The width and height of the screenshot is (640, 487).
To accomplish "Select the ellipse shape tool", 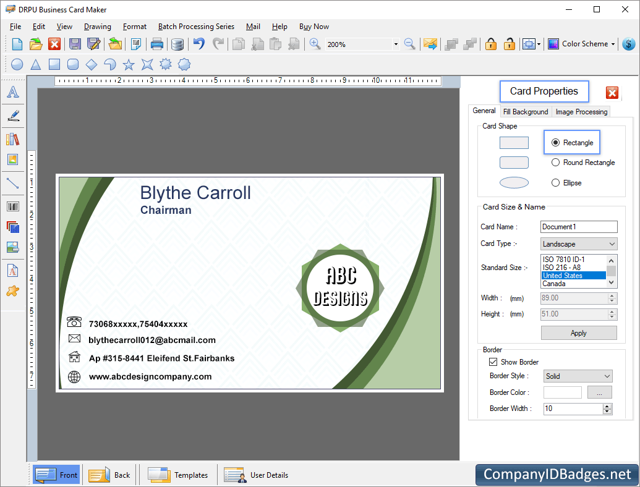I will [17, 64].
